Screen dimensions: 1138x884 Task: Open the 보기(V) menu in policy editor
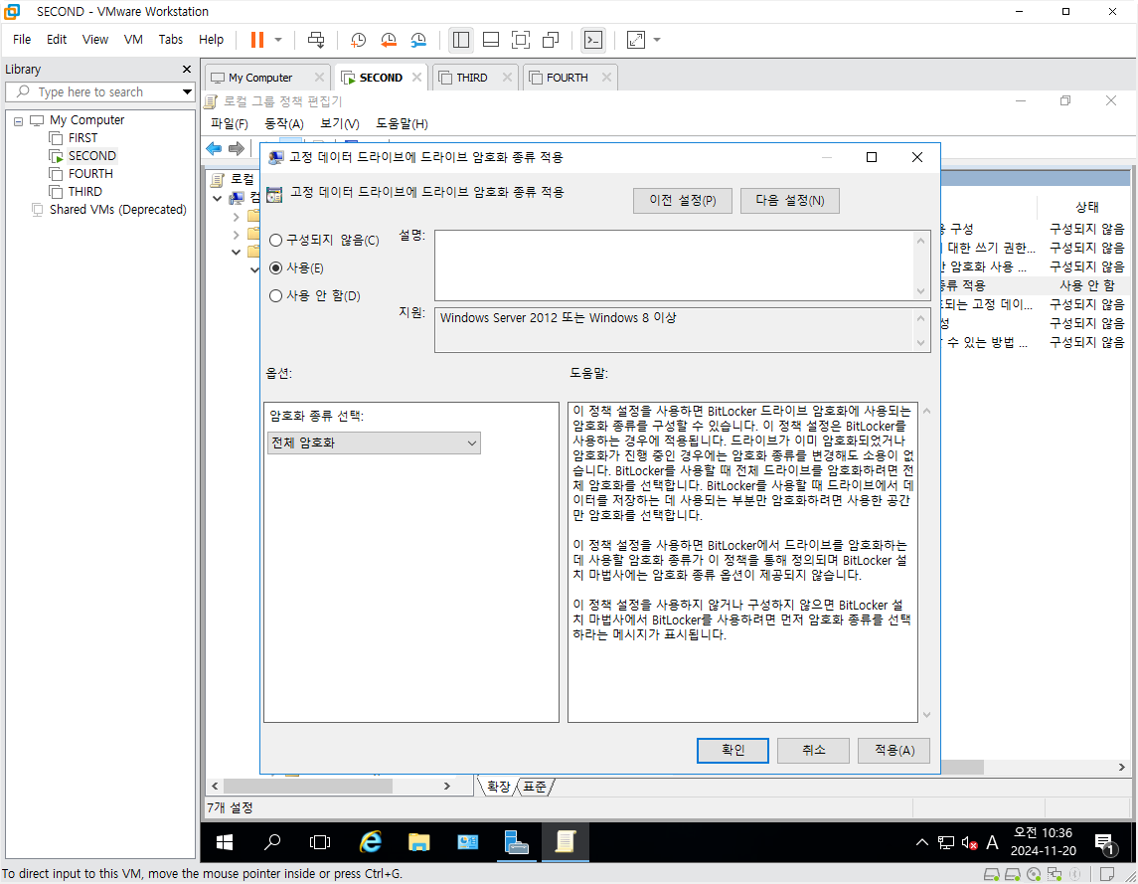(340, 124)
